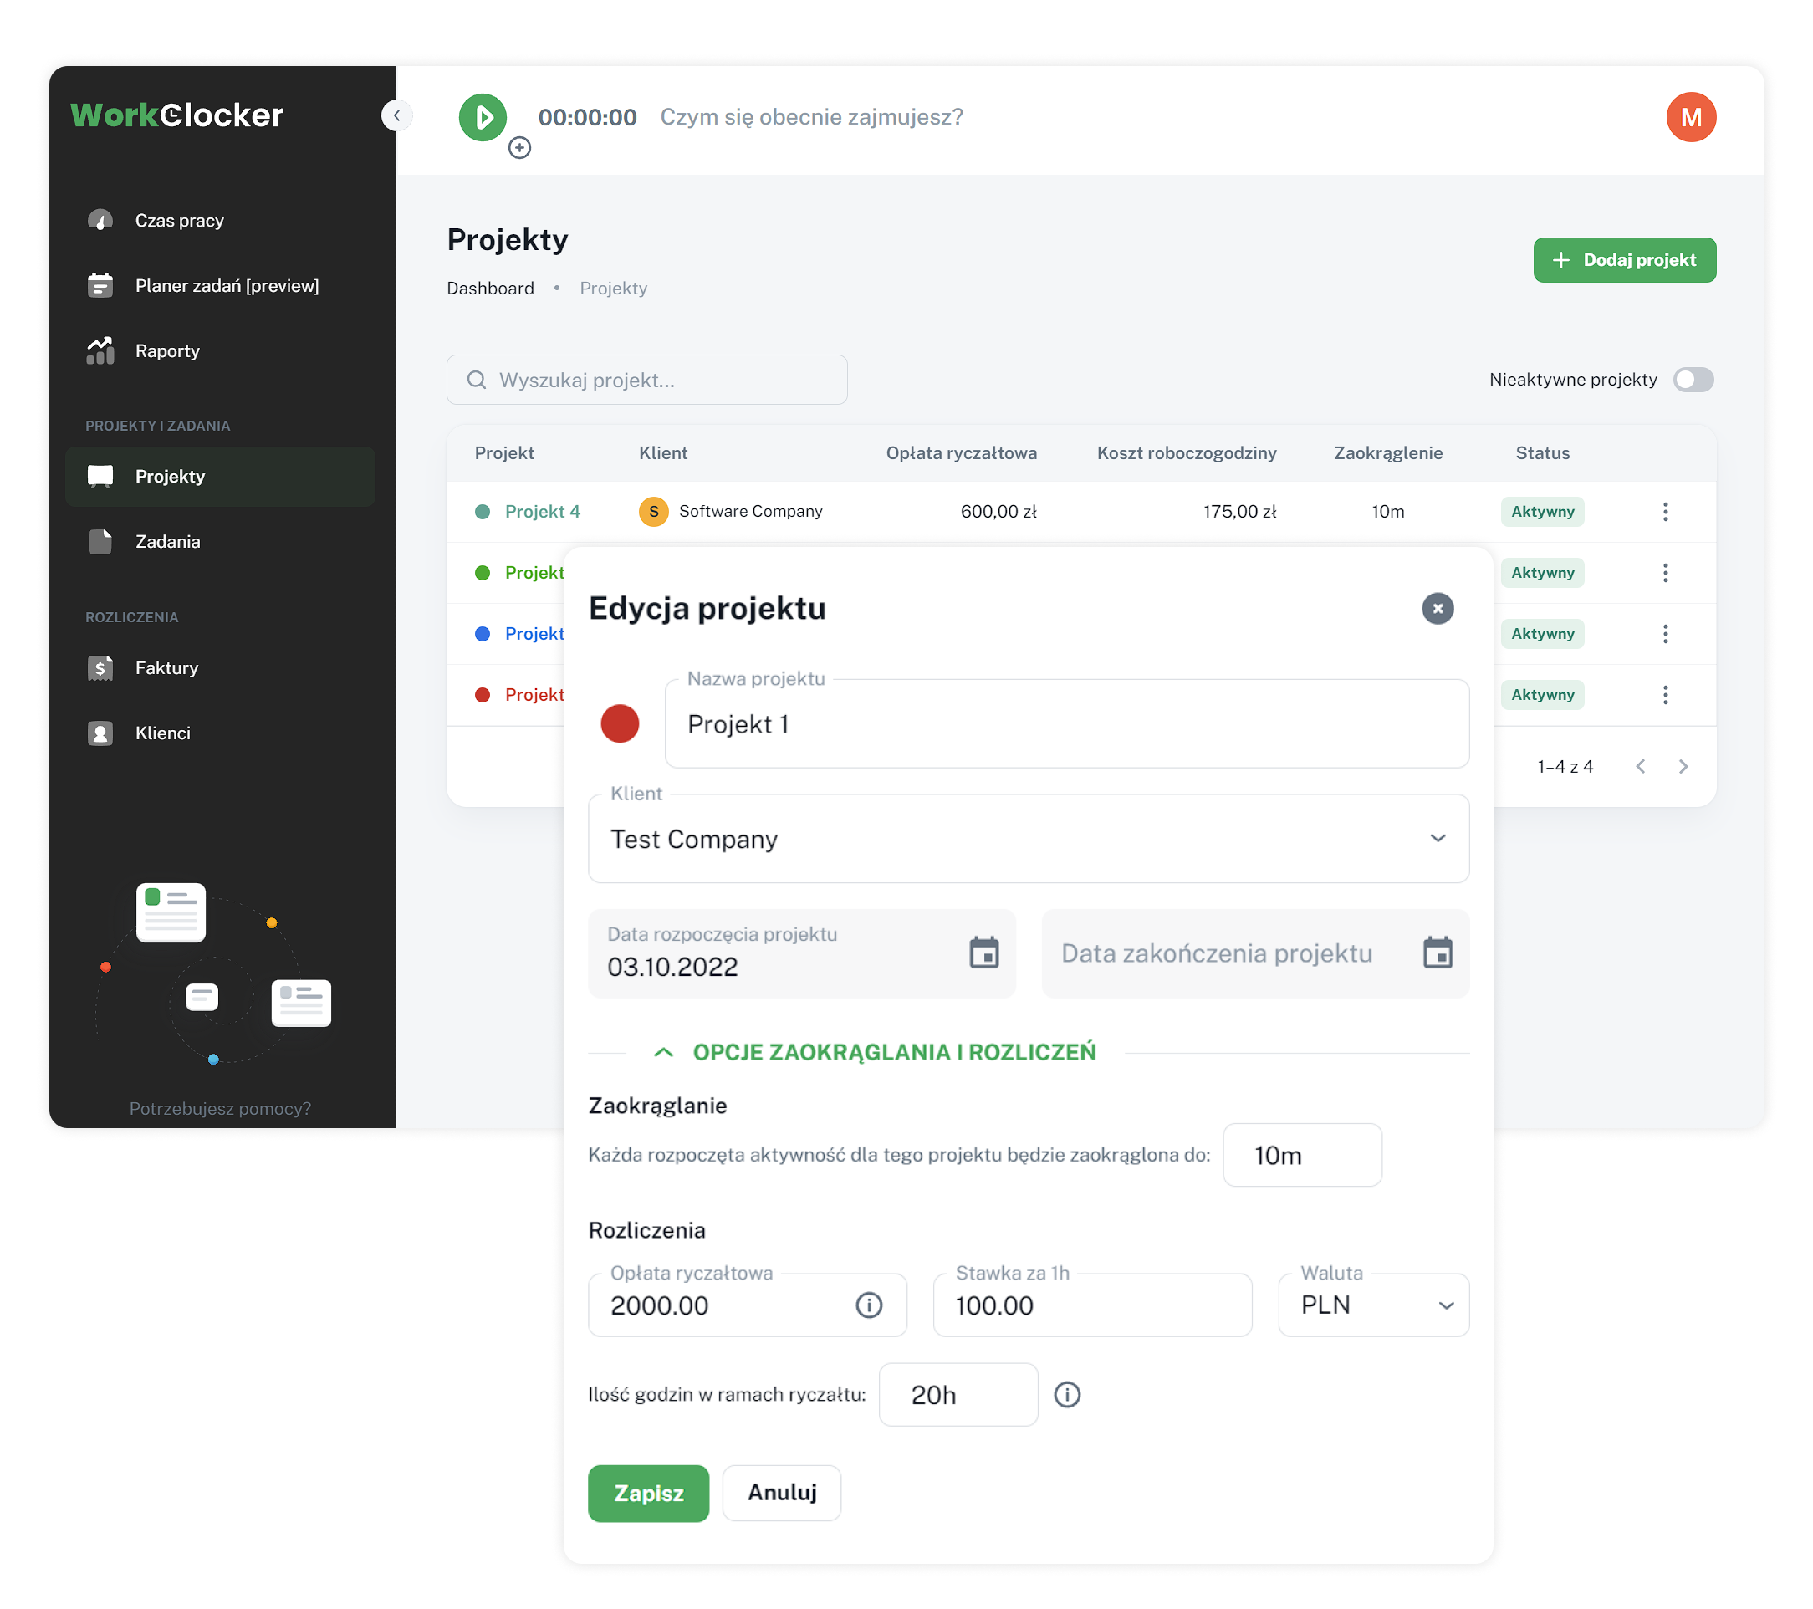Open start date calendar picker icon

point(983,953)
